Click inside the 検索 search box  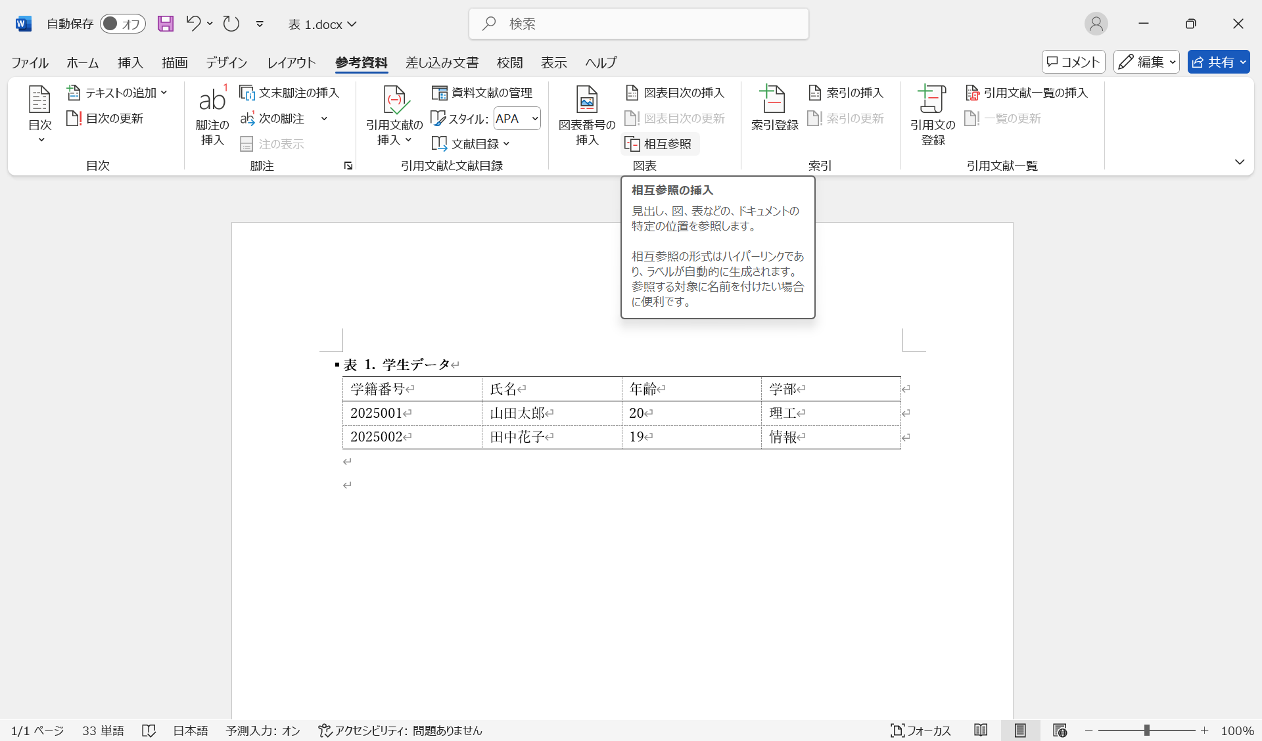coord(638,24)
